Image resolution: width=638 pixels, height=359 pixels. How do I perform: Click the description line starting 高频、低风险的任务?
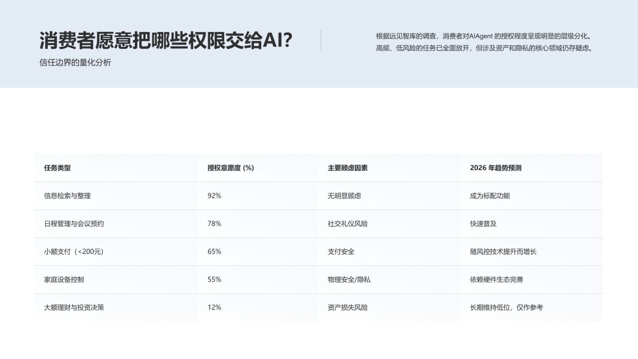(x=484, y=48)
